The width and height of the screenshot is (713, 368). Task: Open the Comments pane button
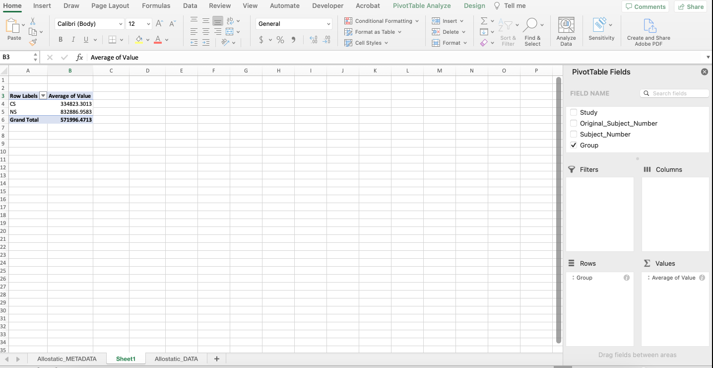(x=645, y=6)
